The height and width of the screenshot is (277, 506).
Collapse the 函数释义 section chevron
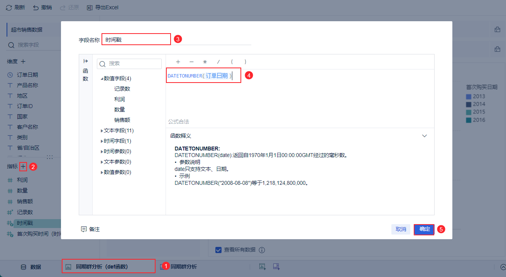425,136
